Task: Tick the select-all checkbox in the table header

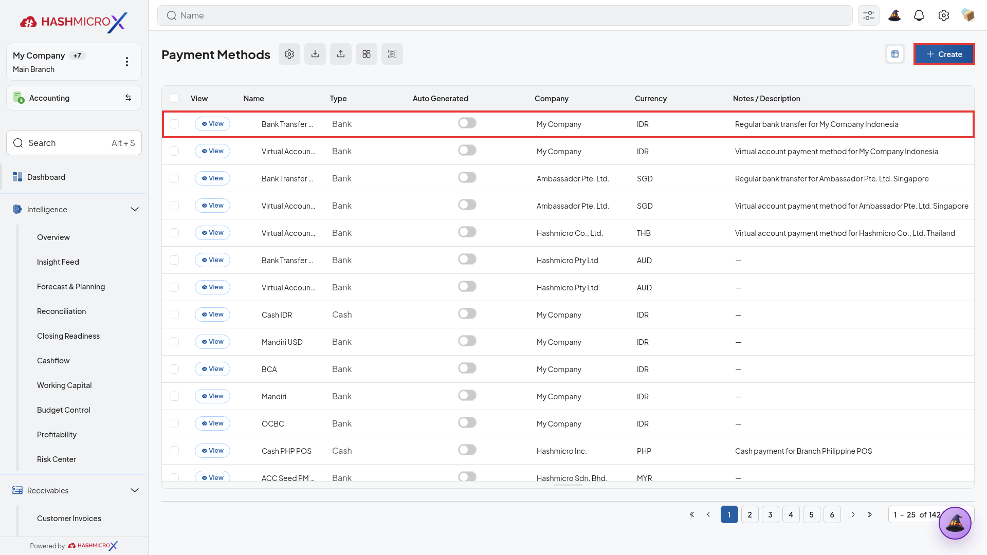Action: 174,98
